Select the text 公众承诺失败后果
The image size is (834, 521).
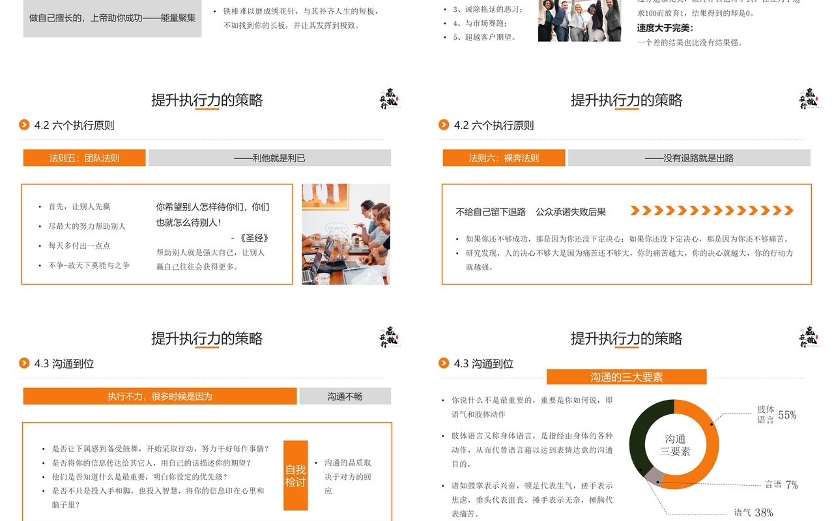coord(571,212)
